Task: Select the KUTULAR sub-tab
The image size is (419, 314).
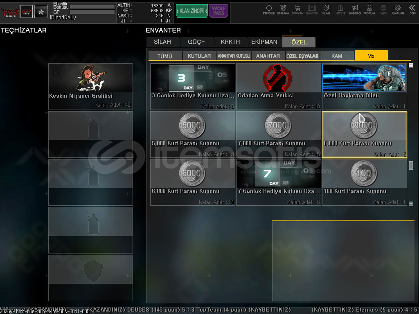Action: [x=199, y=56]
